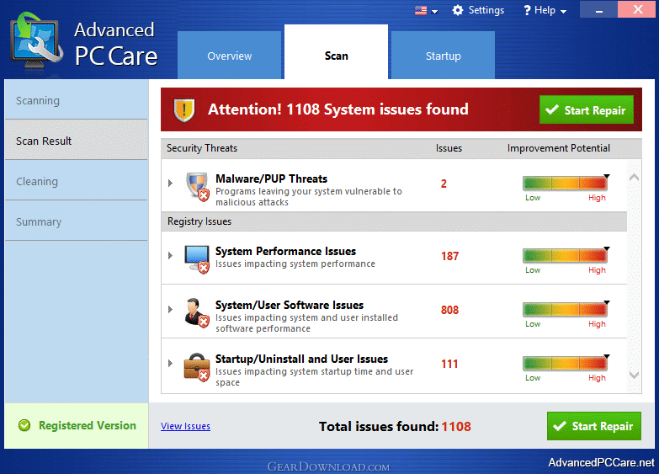659x474 pixels.
Task: Minimize the Advanced PC Care window
Action: click(599, 9)
